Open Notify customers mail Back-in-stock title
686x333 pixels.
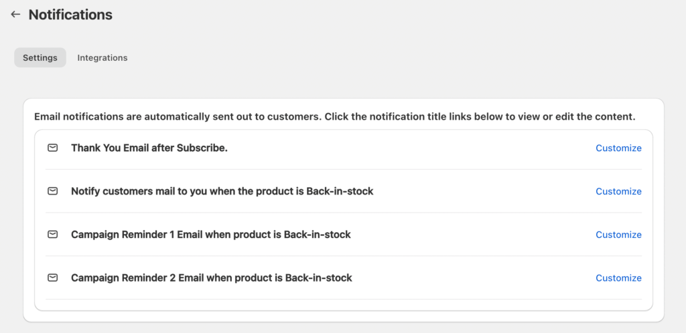[222, 191]
